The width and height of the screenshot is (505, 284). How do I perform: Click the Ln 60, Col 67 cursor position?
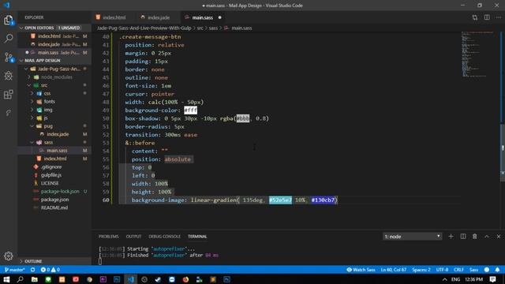point(393,270)
